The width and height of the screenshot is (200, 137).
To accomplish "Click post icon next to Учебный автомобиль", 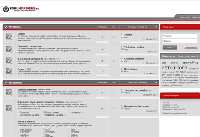I will click(122, 47).
